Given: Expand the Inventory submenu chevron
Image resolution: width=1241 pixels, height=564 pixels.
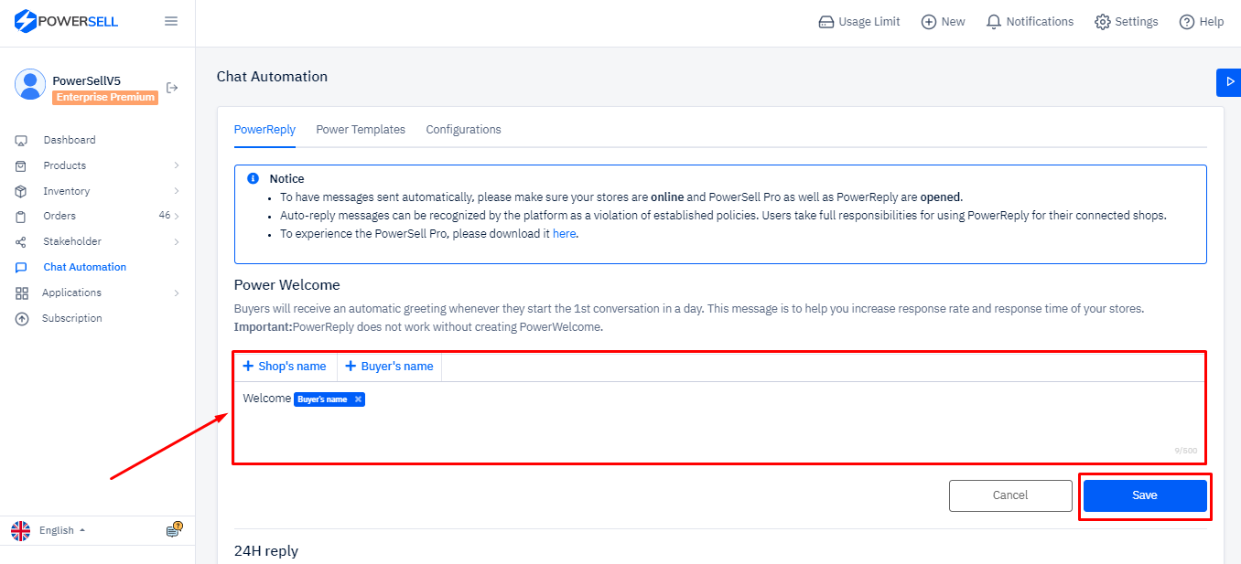Looking at the screenshot, I should pos(177,191).
